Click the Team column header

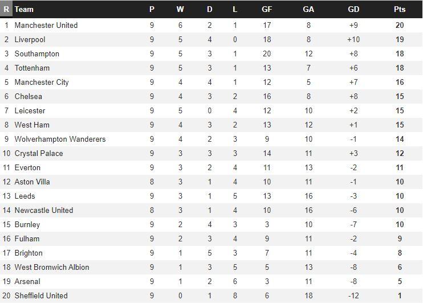coord(24,9)
